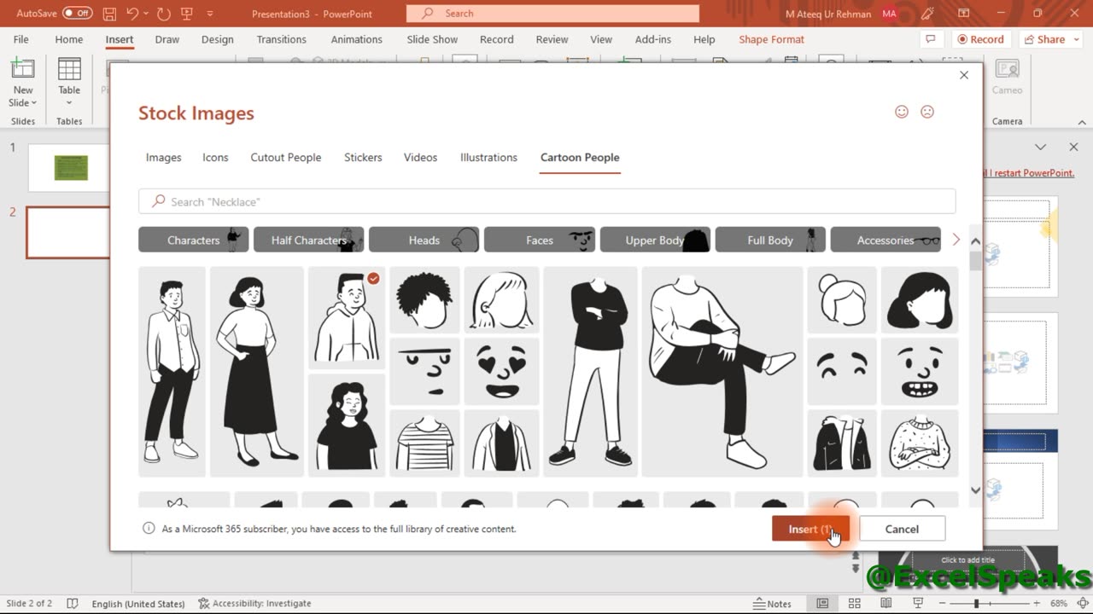Screen dimensions: 1093x614
Task: Switch to the Stickers tab
Action: 363,157
